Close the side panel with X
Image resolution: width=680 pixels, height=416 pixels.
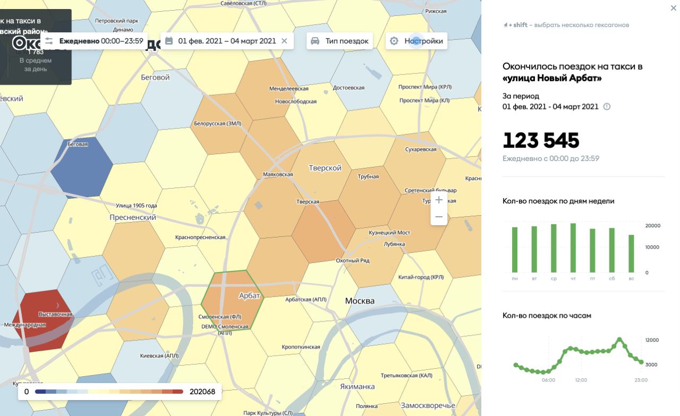tap(674, 8)
